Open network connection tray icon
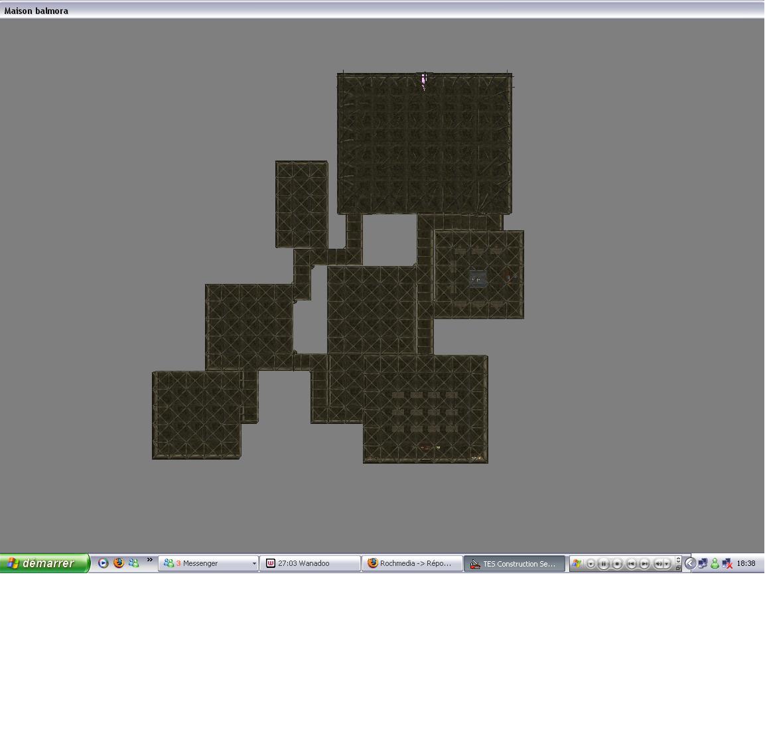 point(702,563)
